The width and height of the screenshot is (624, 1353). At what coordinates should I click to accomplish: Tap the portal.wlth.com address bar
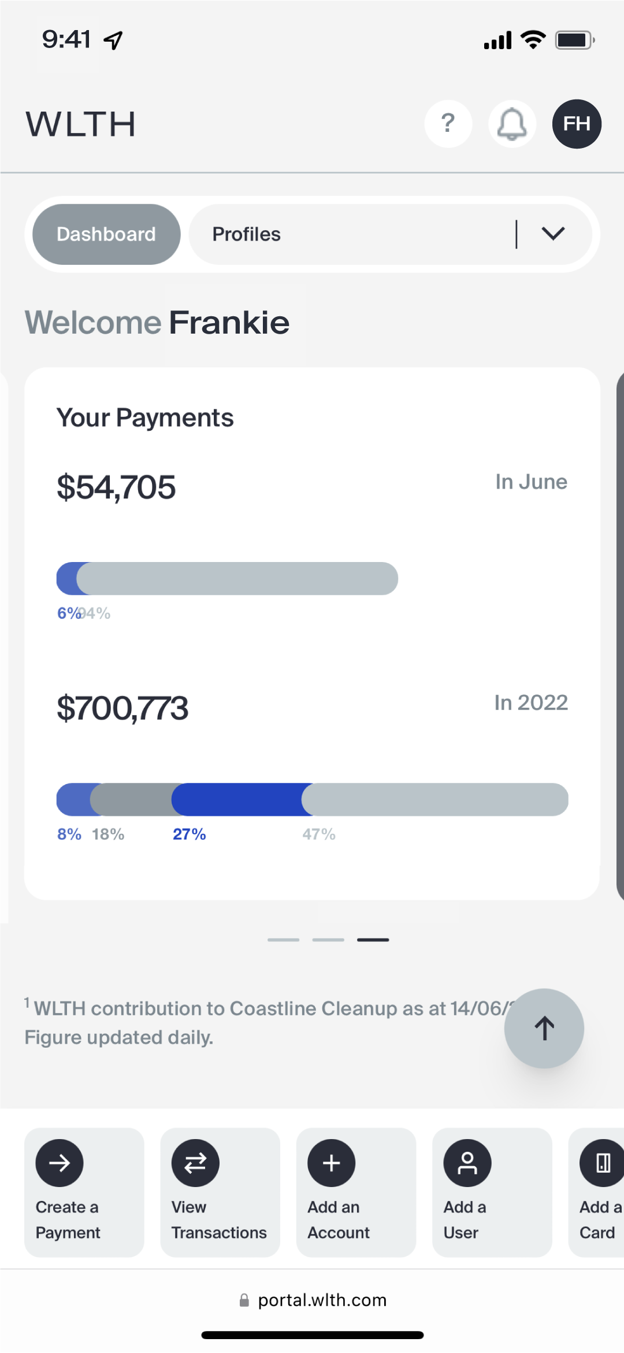click(x=313, y=1300)
